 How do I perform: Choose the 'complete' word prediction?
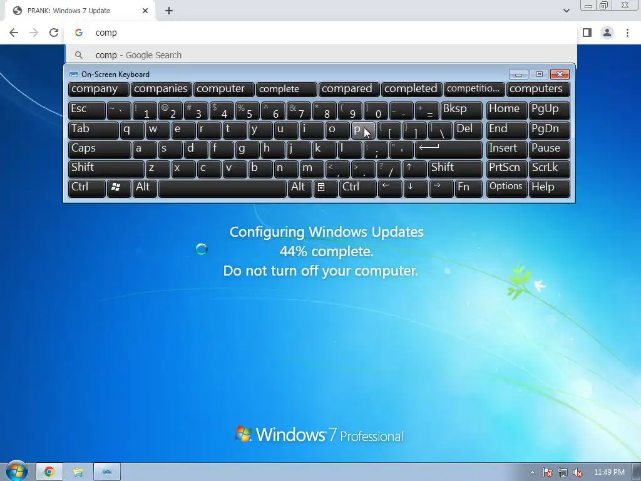[x=286, y=89]
